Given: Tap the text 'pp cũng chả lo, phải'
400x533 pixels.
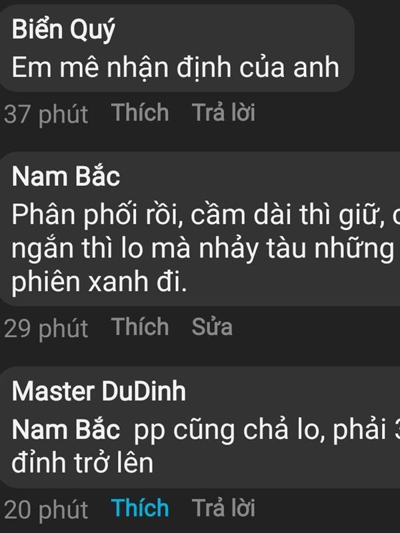Looking at the screenshot, I should point(259,431).
